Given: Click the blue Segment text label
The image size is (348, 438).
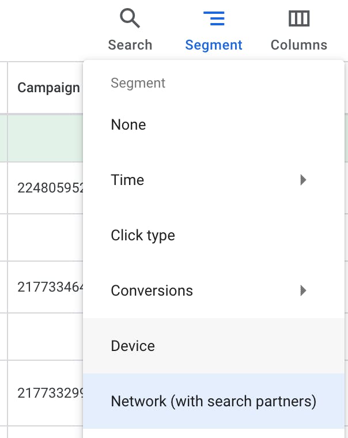Looking at the screenshot, I should (214, 45).
